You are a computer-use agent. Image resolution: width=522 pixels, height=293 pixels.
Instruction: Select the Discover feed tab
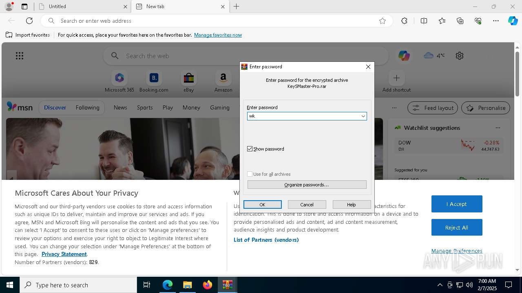55,107
